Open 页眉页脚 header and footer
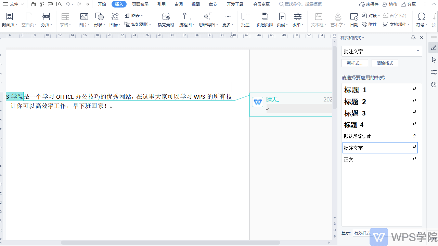This screenshot has height=246, width=438. (265, 19)
